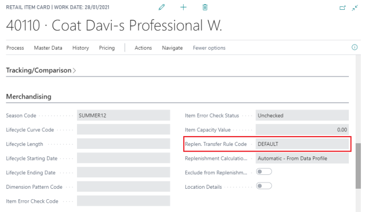Click the collapse page arrows icon
This screenshot has height=212, width=365.
pos(355,8)
